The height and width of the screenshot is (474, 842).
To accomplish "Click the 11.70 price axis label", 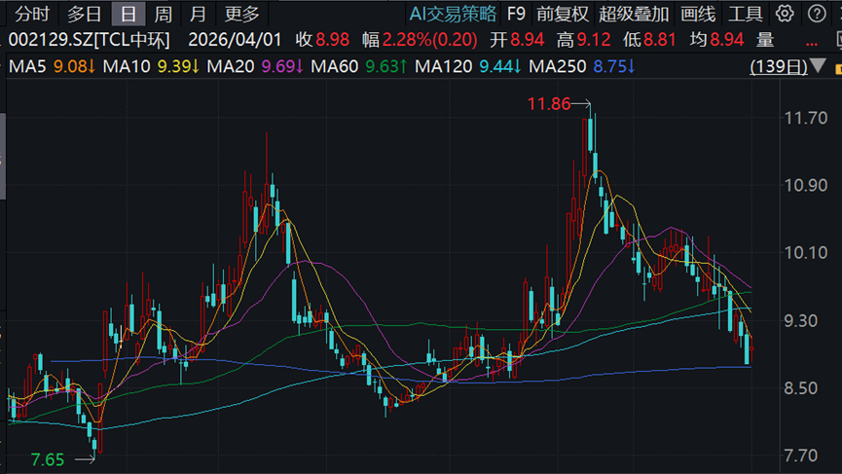I will 806,118.
